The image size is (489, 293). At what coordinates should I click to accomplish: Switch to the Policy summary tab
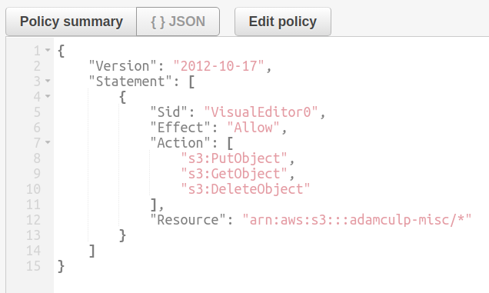[x=71, y=22]
